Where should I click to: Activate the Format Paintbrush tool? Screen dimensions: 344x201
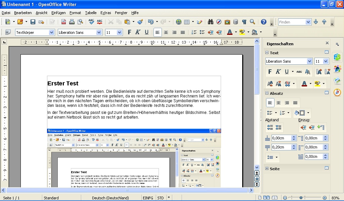click(140, 22)
